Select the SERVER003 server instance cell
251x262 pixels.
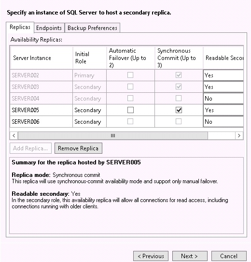point(41,87)
